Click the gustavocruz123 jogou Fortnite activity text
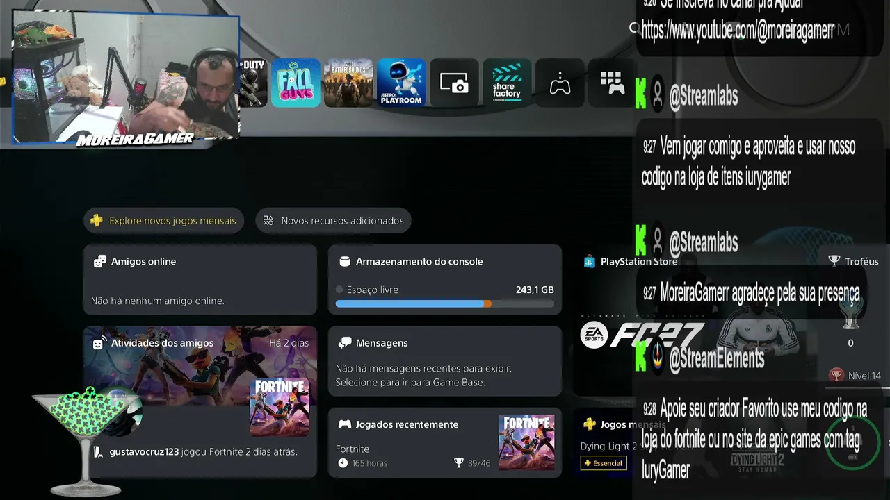The width and height of the screenshot is (890, 500). coord(204,452)
